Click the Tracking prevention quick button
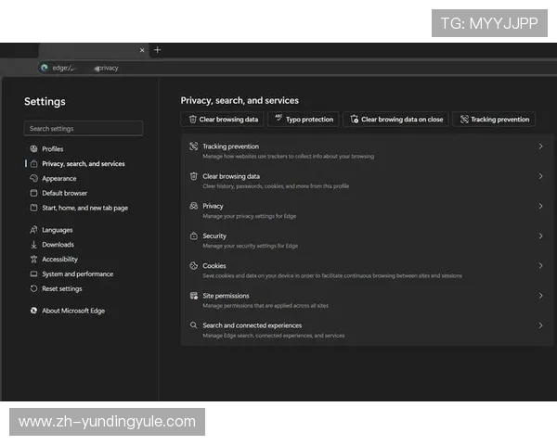This screenshot has height=445, width=557. [494, 120]
